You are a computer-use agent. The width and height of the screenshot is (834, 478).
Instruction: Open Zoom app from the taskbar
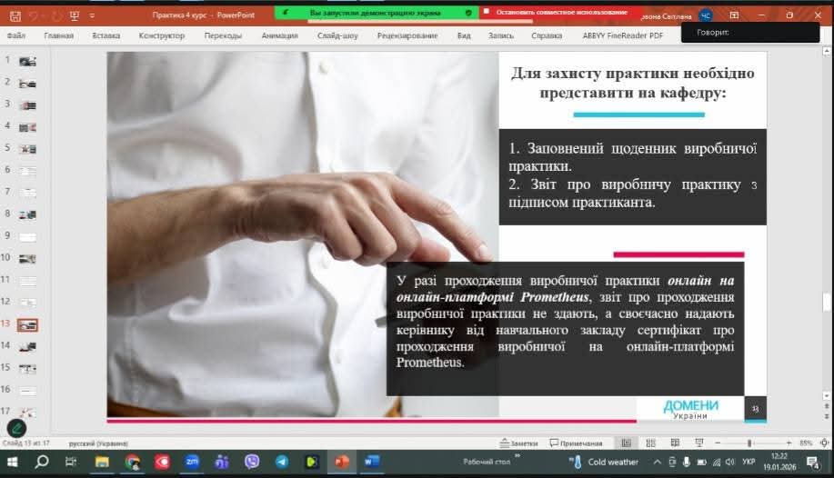(192, 462)
